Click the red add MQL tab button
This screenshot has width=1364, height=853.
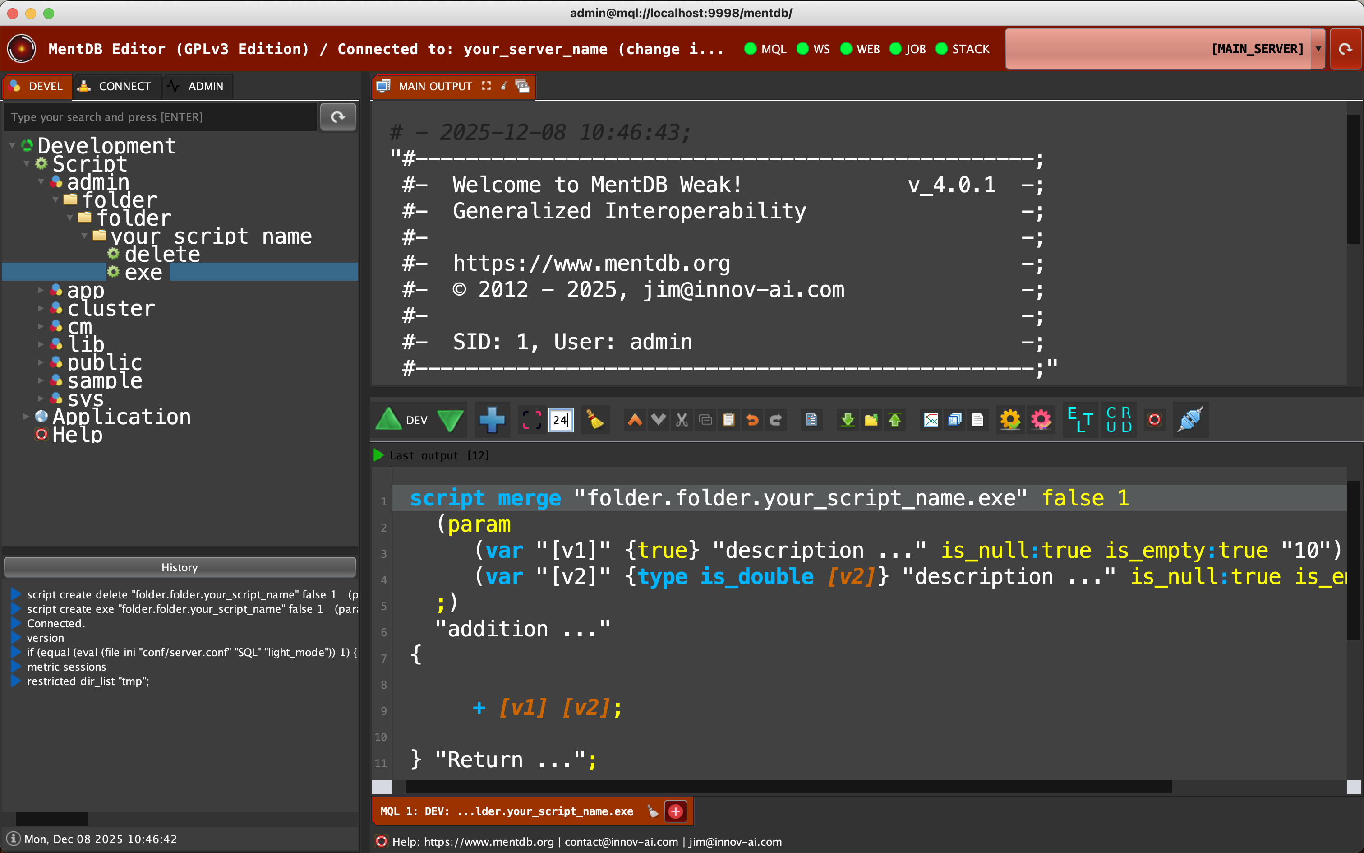coord(675,811)
